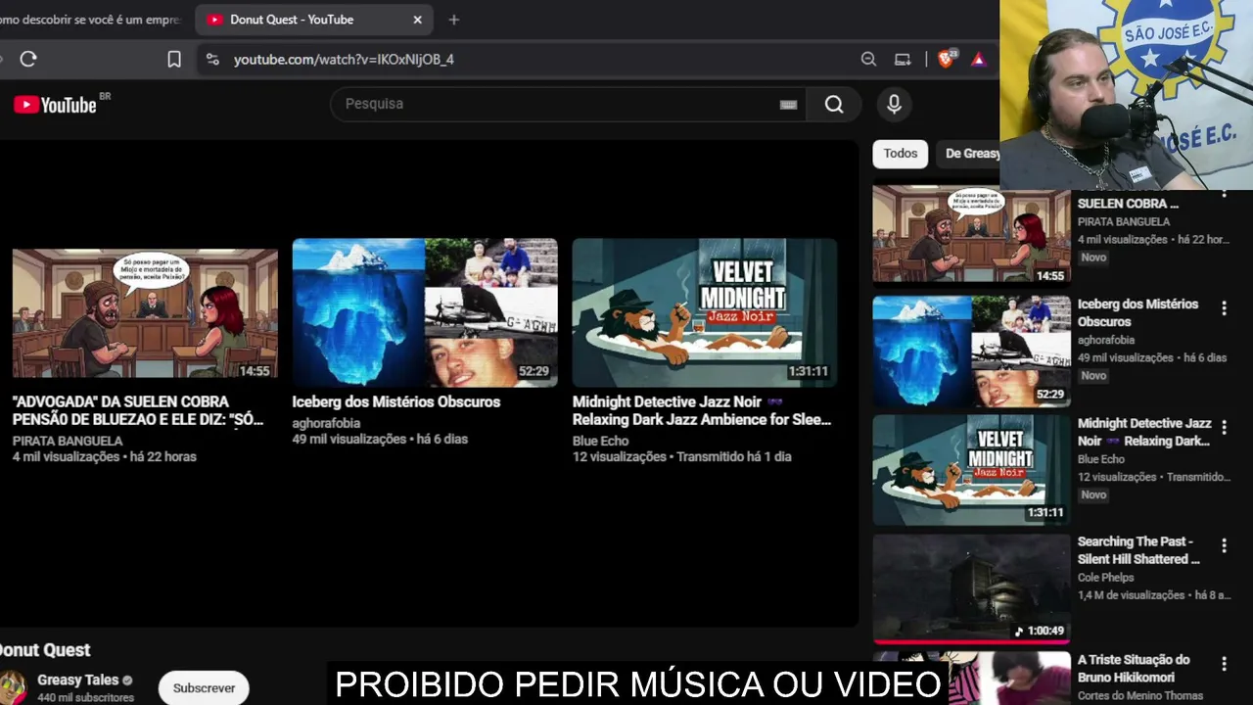Image resolution: width=1253 pixels, height=705 pixels.
Task: Open options menu for Searching The Past video
Action: 1224,545
